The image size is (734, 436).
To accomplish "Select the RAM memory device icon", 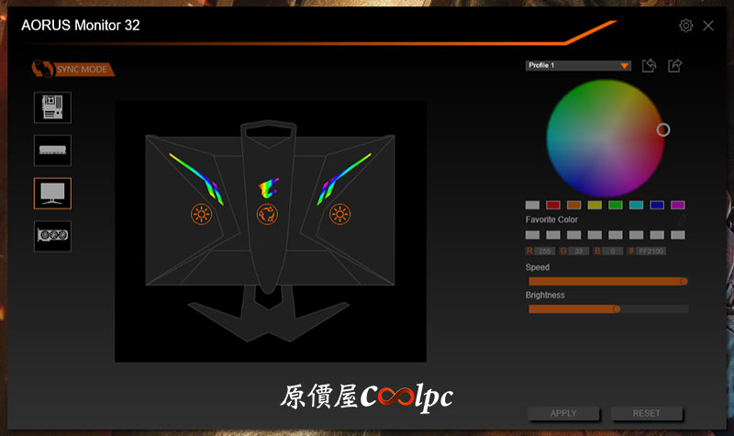I will click(52, 151).
